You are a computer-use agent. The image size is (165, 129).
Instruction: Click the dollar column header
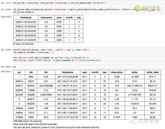[x=135, y=72]
